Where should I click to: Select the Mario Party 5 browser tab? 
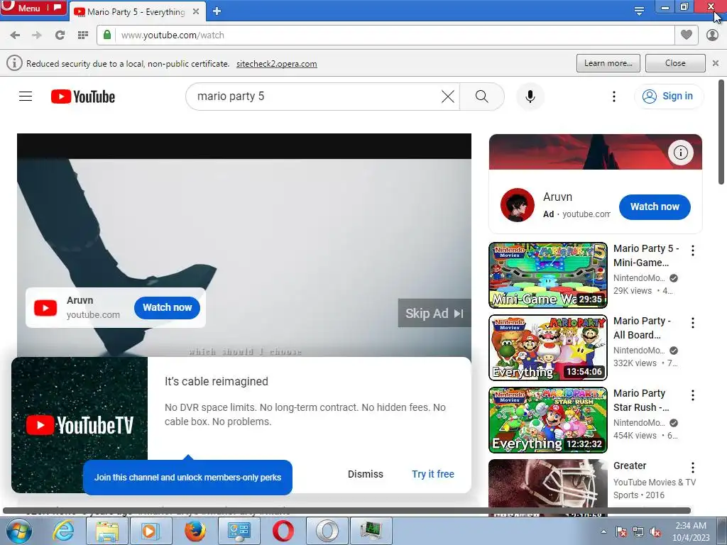(x=136, y=11)
